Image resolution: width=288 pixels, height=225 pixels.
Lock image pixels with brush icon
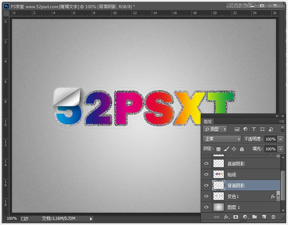226,149
